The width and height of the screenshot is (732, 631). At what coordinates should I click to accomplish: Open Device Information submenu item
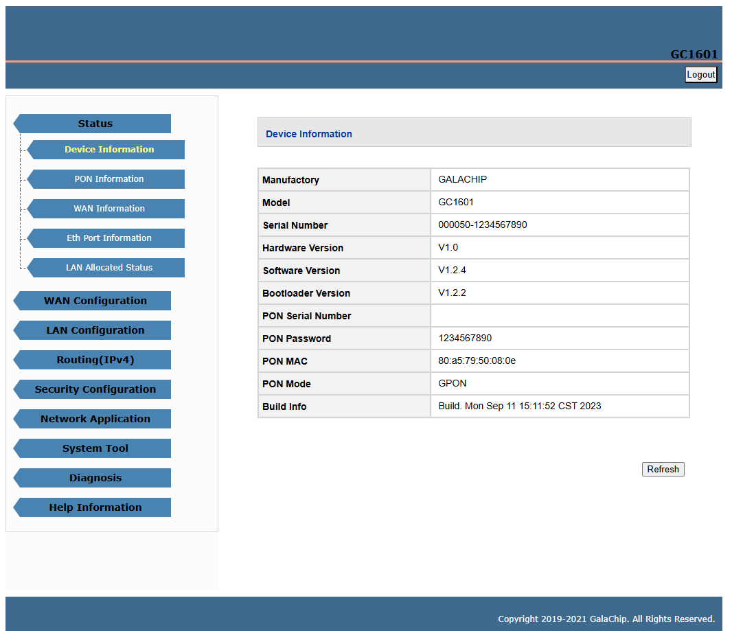coord(108,150)
